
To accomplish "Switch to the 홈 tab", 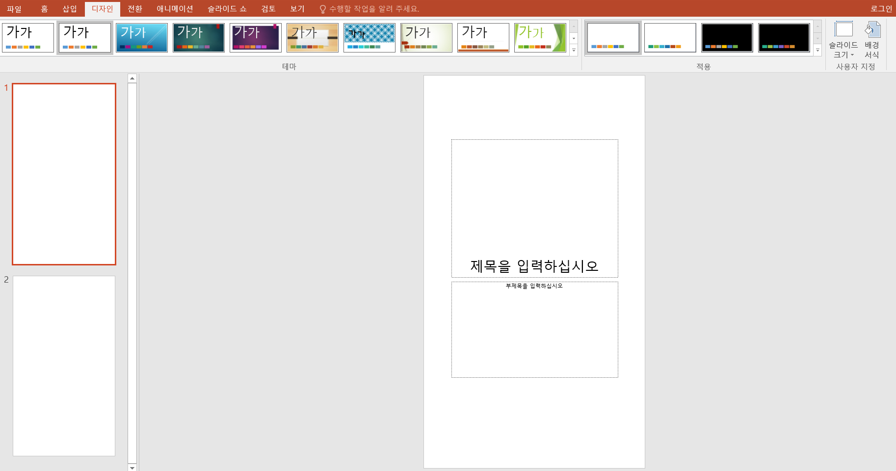I will click(44, 9).
